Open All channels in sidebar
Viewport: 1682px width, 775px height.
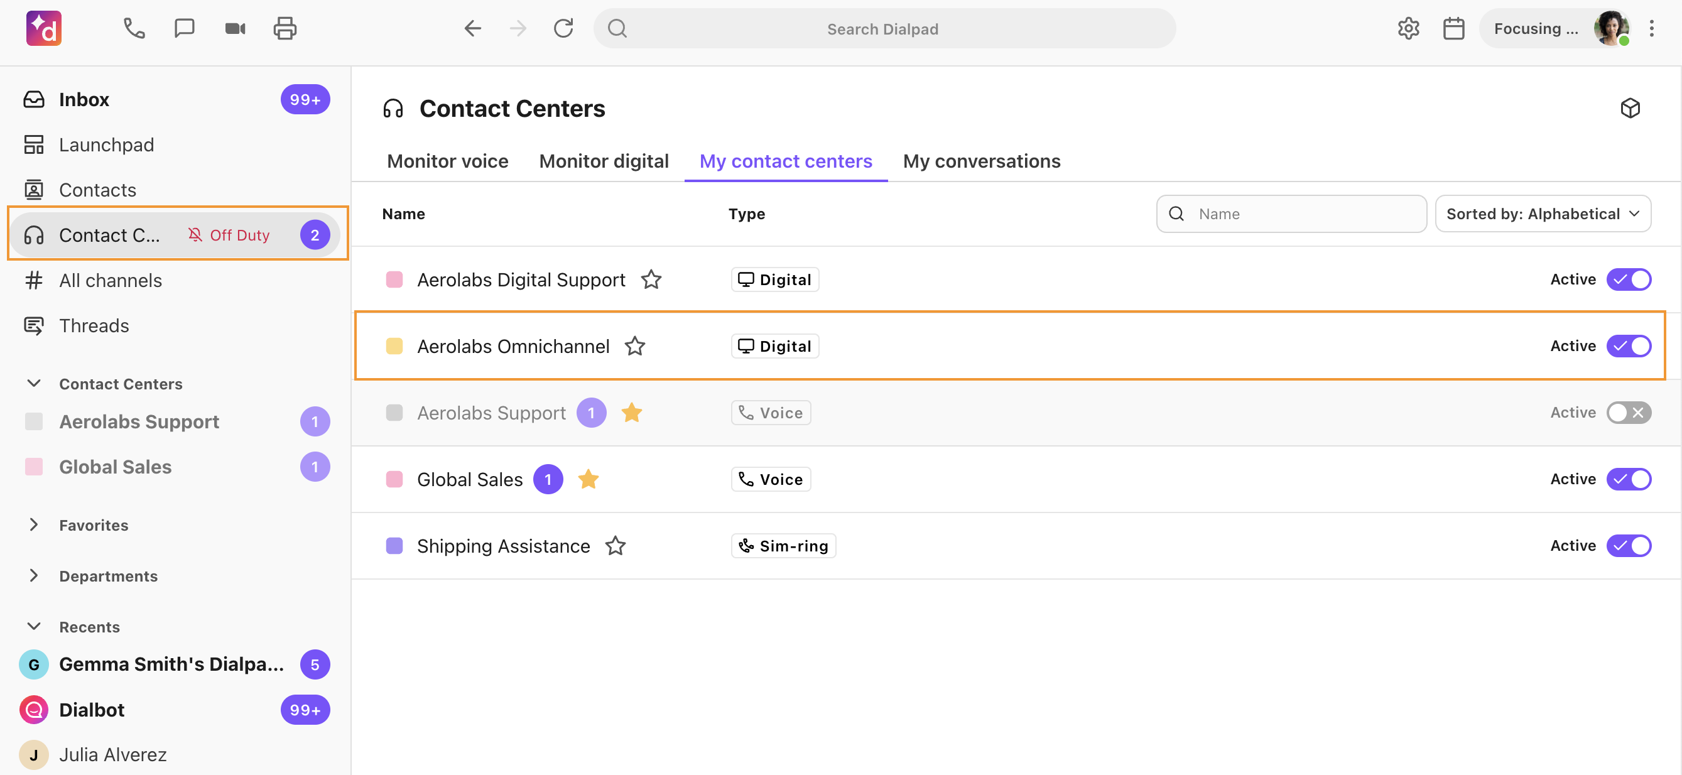click(x=175, y=281)
